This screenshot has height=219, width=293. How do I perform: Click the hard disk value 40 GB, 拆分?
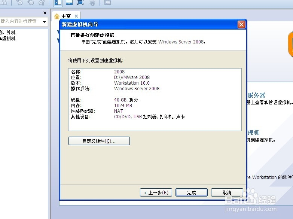pos(126,100)
